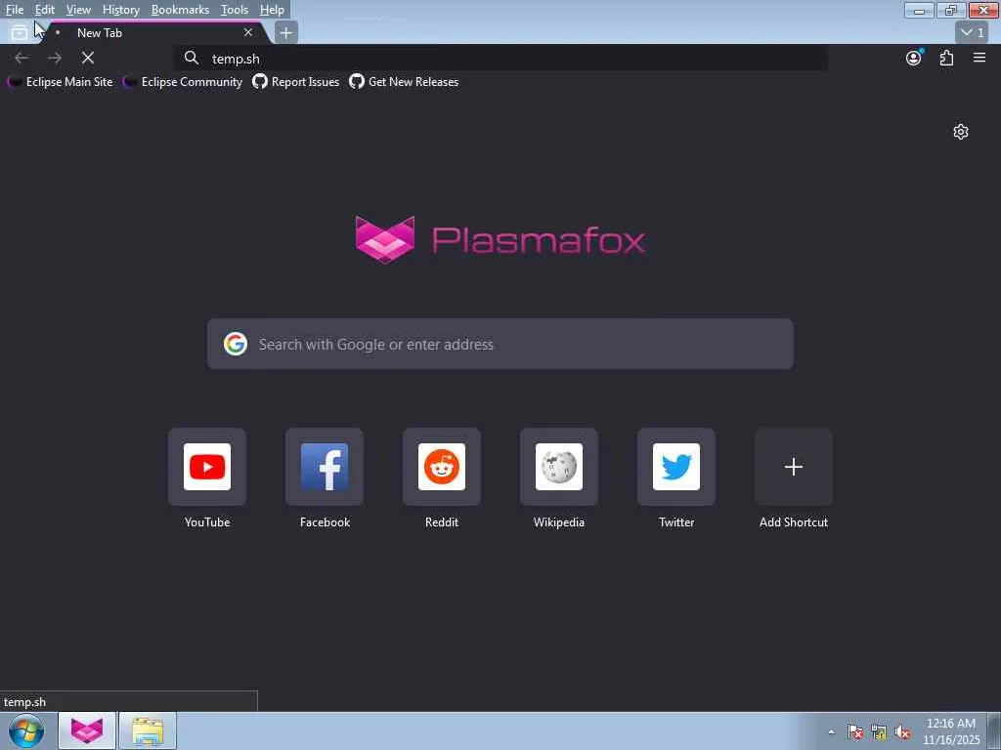Open Get New Releases bookmark
The image size is (1001, 750).
click(x=404, y=82)
